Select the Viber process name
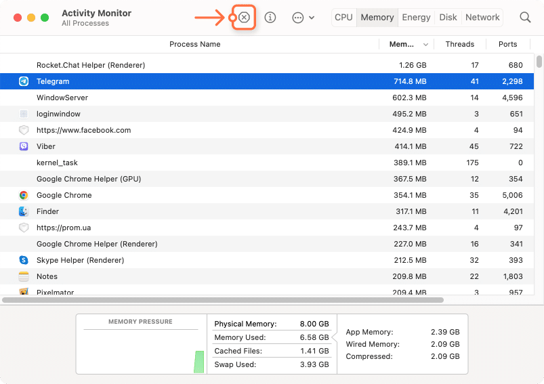The width and height of the screenshot is (544, 384). tap(46, 146)
